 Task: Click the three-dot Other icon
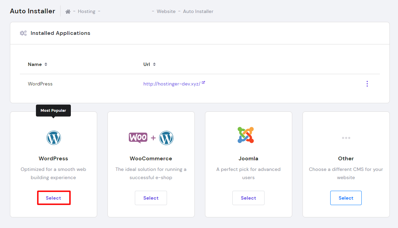pos(346,138)
